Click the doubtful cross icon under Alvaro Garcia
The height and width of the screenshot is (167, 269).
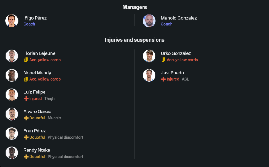(26, 118)
